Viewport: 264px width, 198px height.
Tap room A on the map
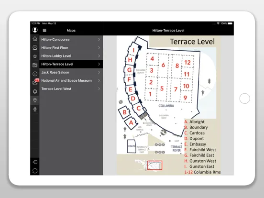(131, 123)
